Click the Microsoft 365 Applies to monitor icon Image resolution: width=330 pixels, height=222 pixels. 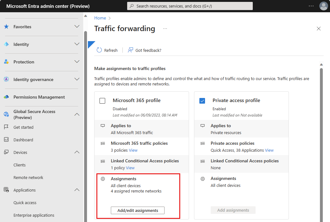pyautogui.click(x=103, y=126)
